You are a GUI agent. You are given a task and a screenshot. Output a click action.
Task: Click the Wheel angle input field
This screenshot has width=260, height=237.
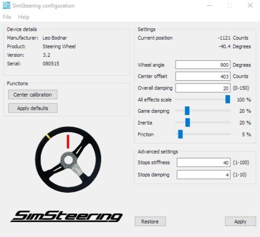tap(203, 65)
